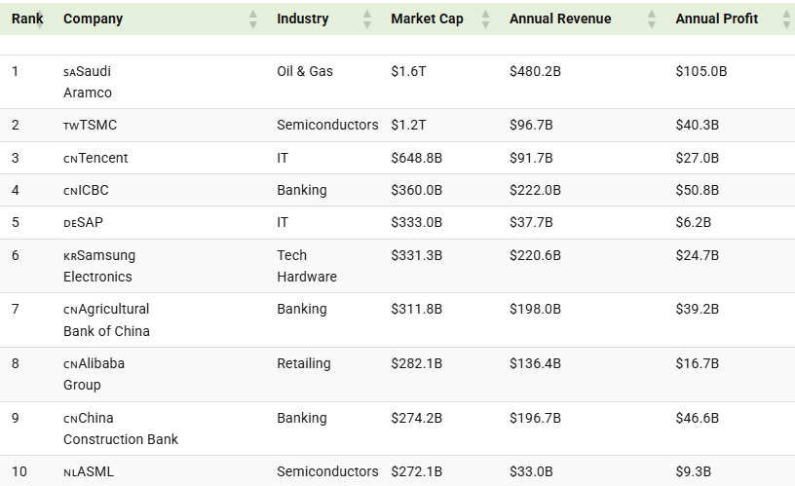The image size is (795, 486).
Task: Click the Annual Profit header text
Action: click(716, 19)
